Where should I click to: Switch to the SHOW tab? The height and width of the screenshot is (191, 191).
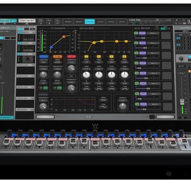100,21
